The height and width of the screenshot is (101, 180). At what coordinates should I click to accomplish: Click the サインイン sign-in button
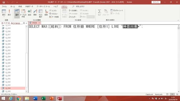coord(156,2)
